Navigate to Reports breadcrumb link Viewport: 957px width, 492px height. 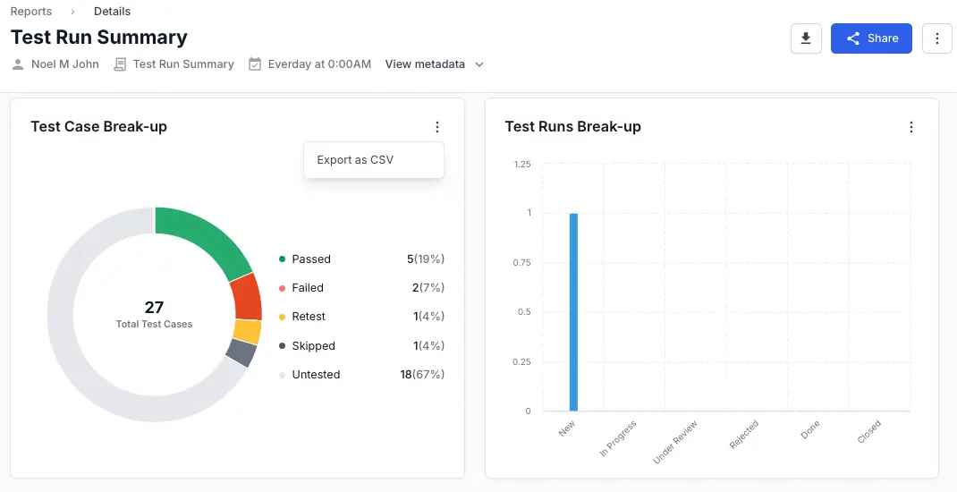click(x=30, y=12)
